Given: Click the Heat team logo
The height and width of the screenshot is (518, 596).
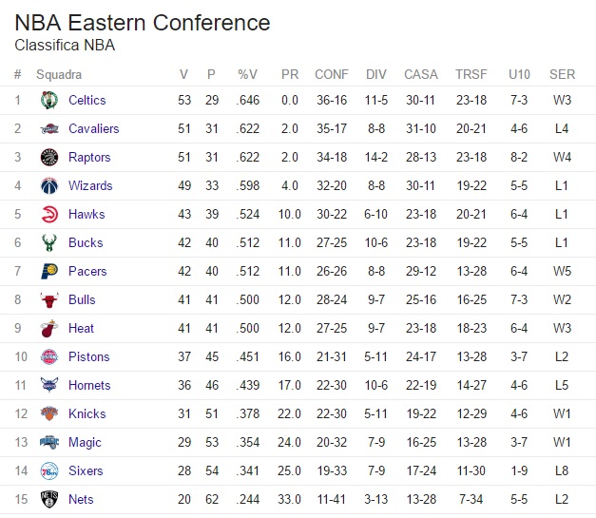Looking at the screenshot, I should (49, 328).
